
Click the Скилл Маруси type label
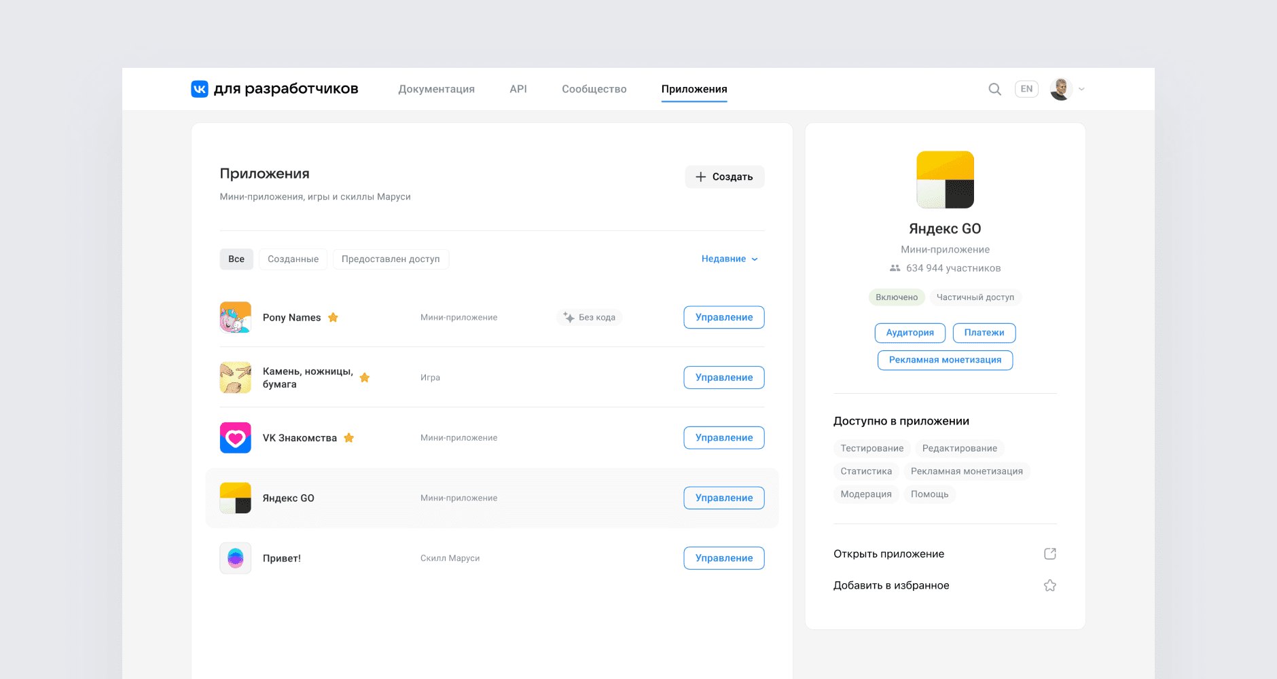pos(450,558)
